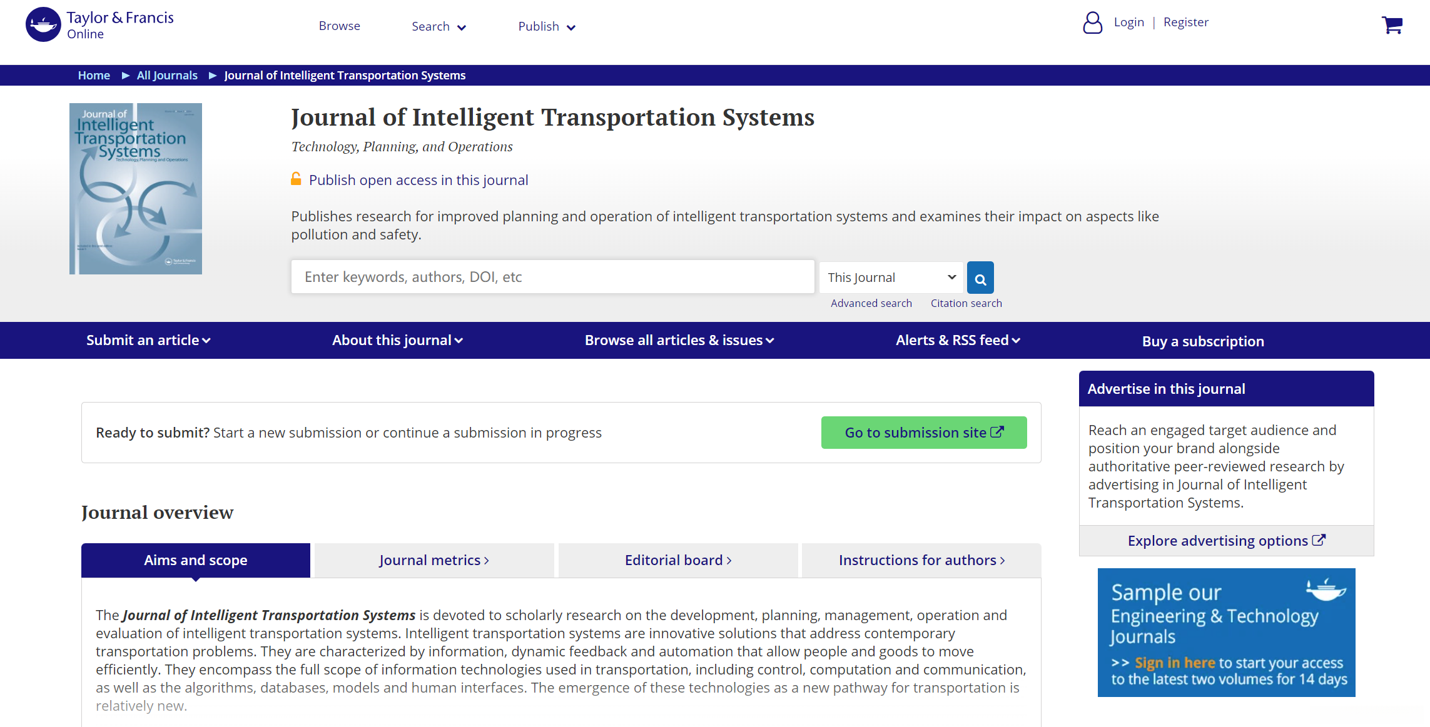Screen dimensions: 1430x727
Task: Click the Taylor & Francis Online logo
Action: point(100,25)
